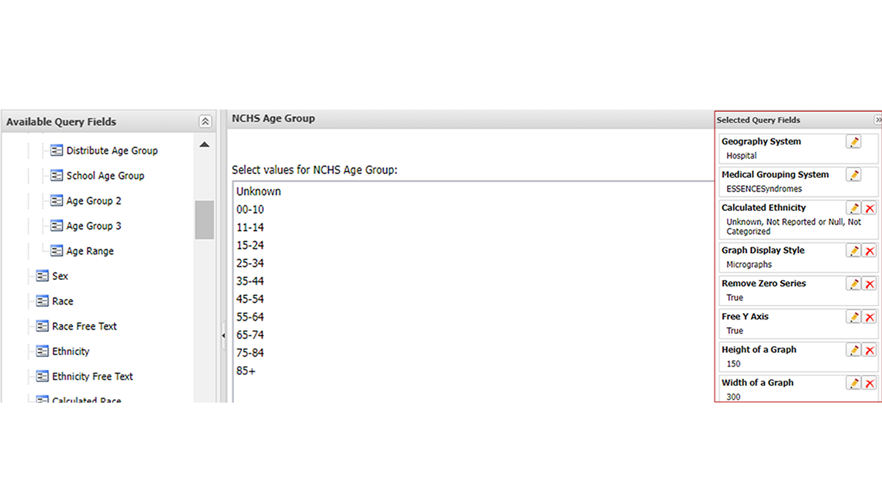882x496 pixels.
Task: Select the Ethnicity query field
Action: [71, 351]
